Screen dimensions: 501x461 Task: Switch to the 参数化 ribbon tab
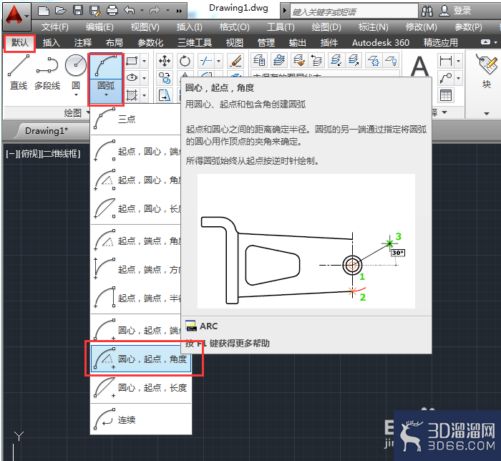(x=150, y=42)
